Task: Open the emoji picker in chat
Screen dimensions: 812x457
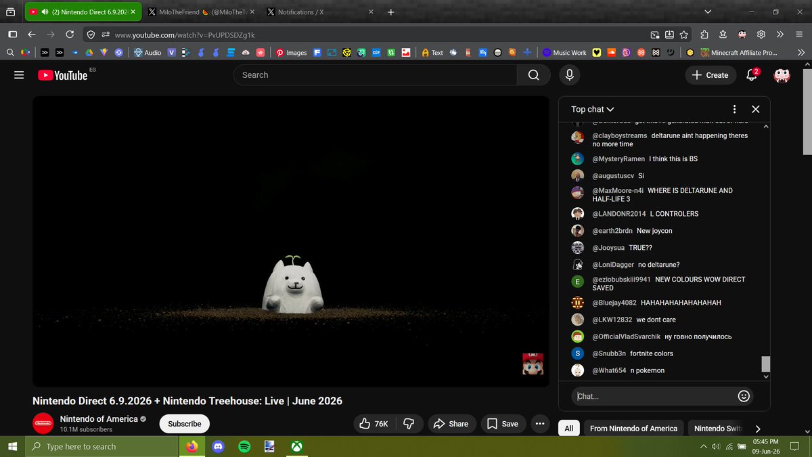Action: (744, 396)
